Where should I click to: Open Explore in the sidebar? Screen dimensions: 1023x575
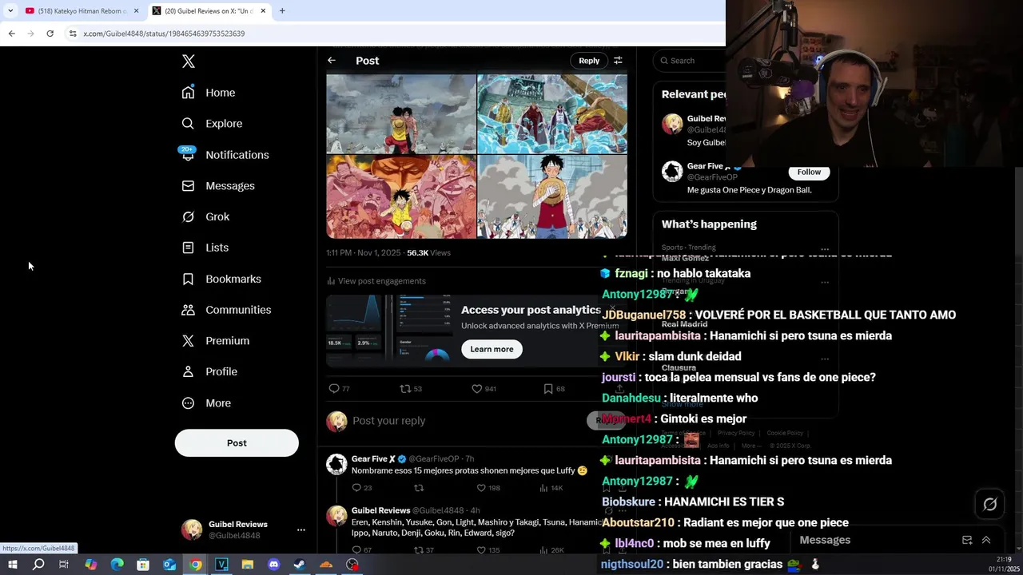tap(212, 124)
